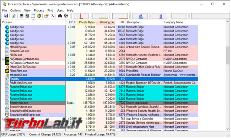
Task: Click the SearchIndexer.exe process icon
Action: point(7,107)
